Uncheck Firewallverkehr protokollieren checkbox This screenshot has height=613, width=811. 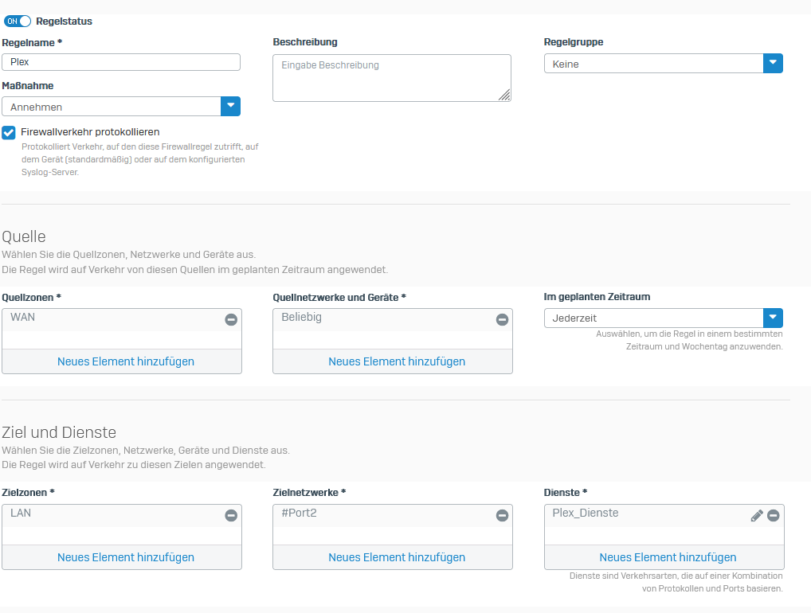pyautogui.click(x=9, y=132)
